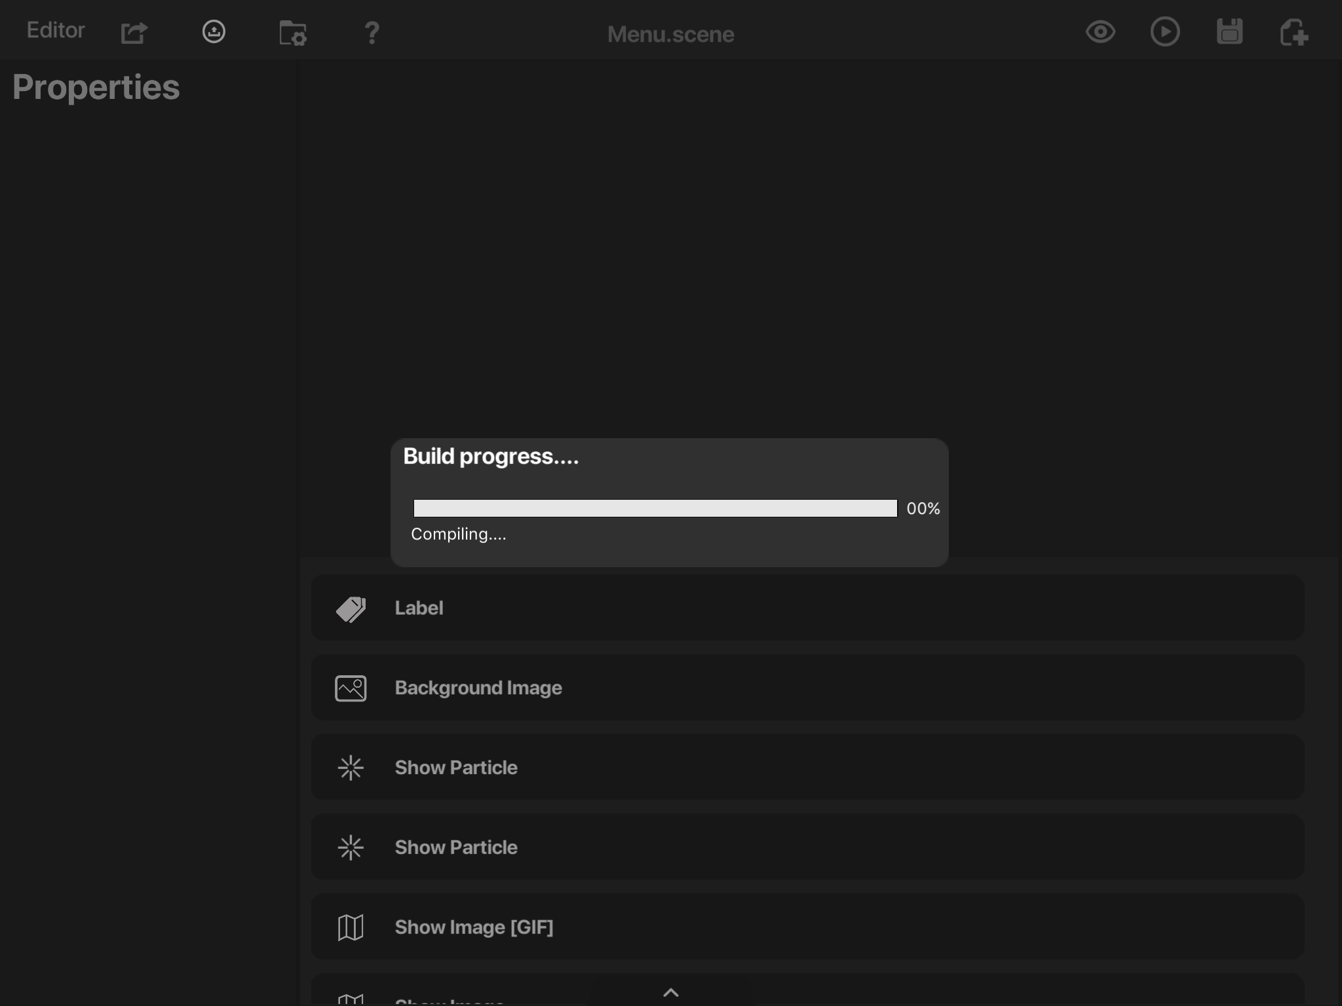This screenshot has width=1342, height=1006.
Task: Select the second Show Particle item
Action: coord(807,848)
